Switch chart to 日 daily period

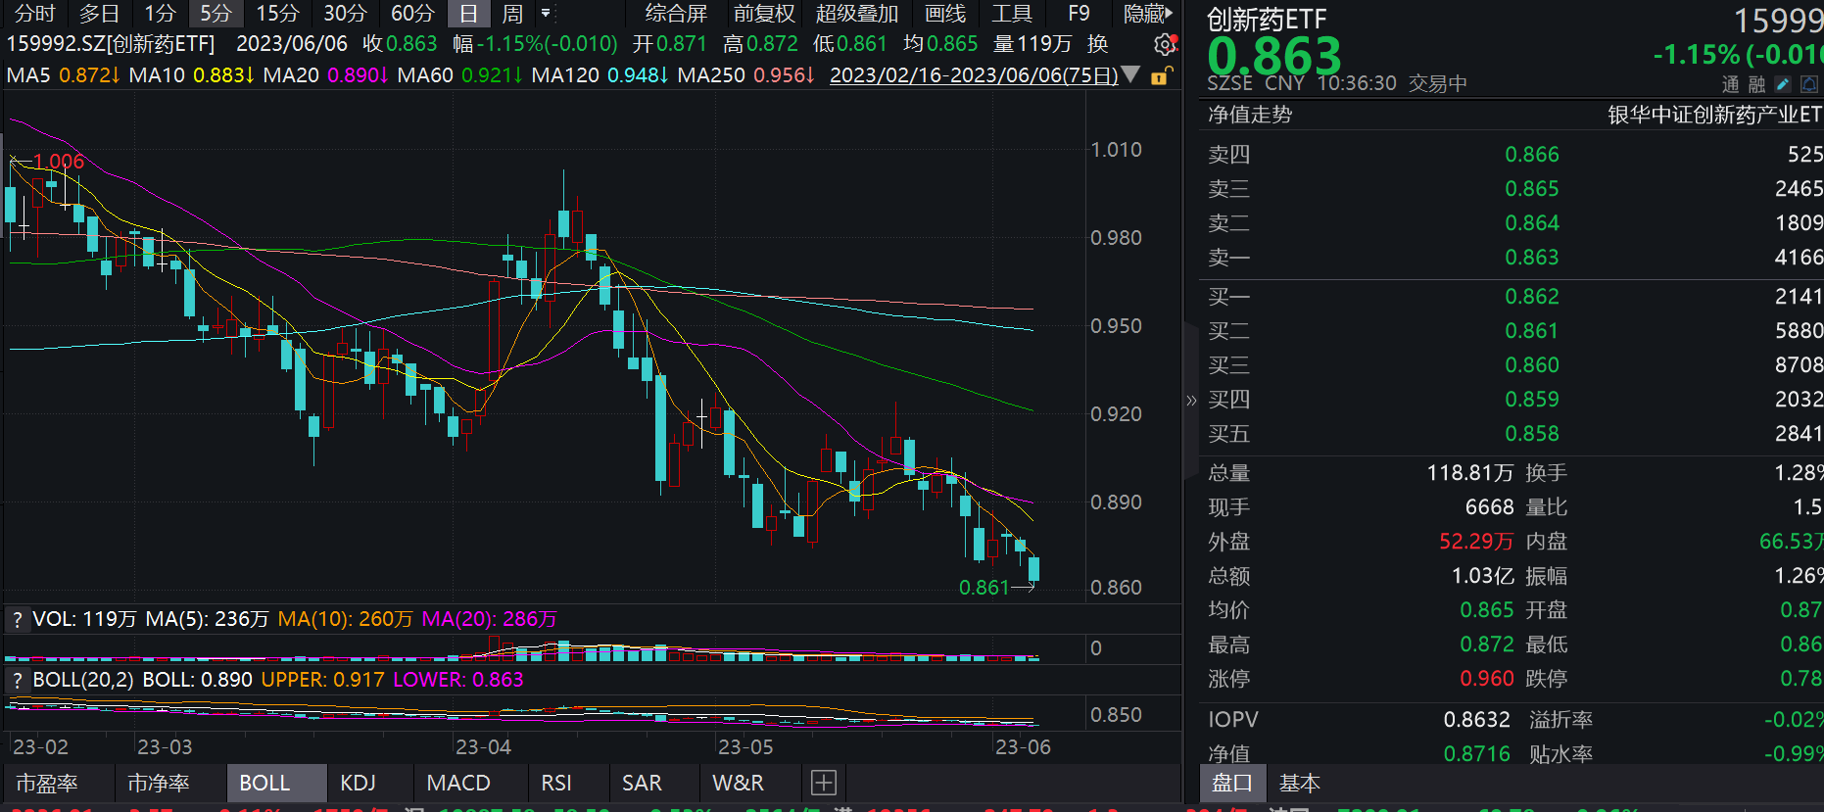click(x=468, y=14)
